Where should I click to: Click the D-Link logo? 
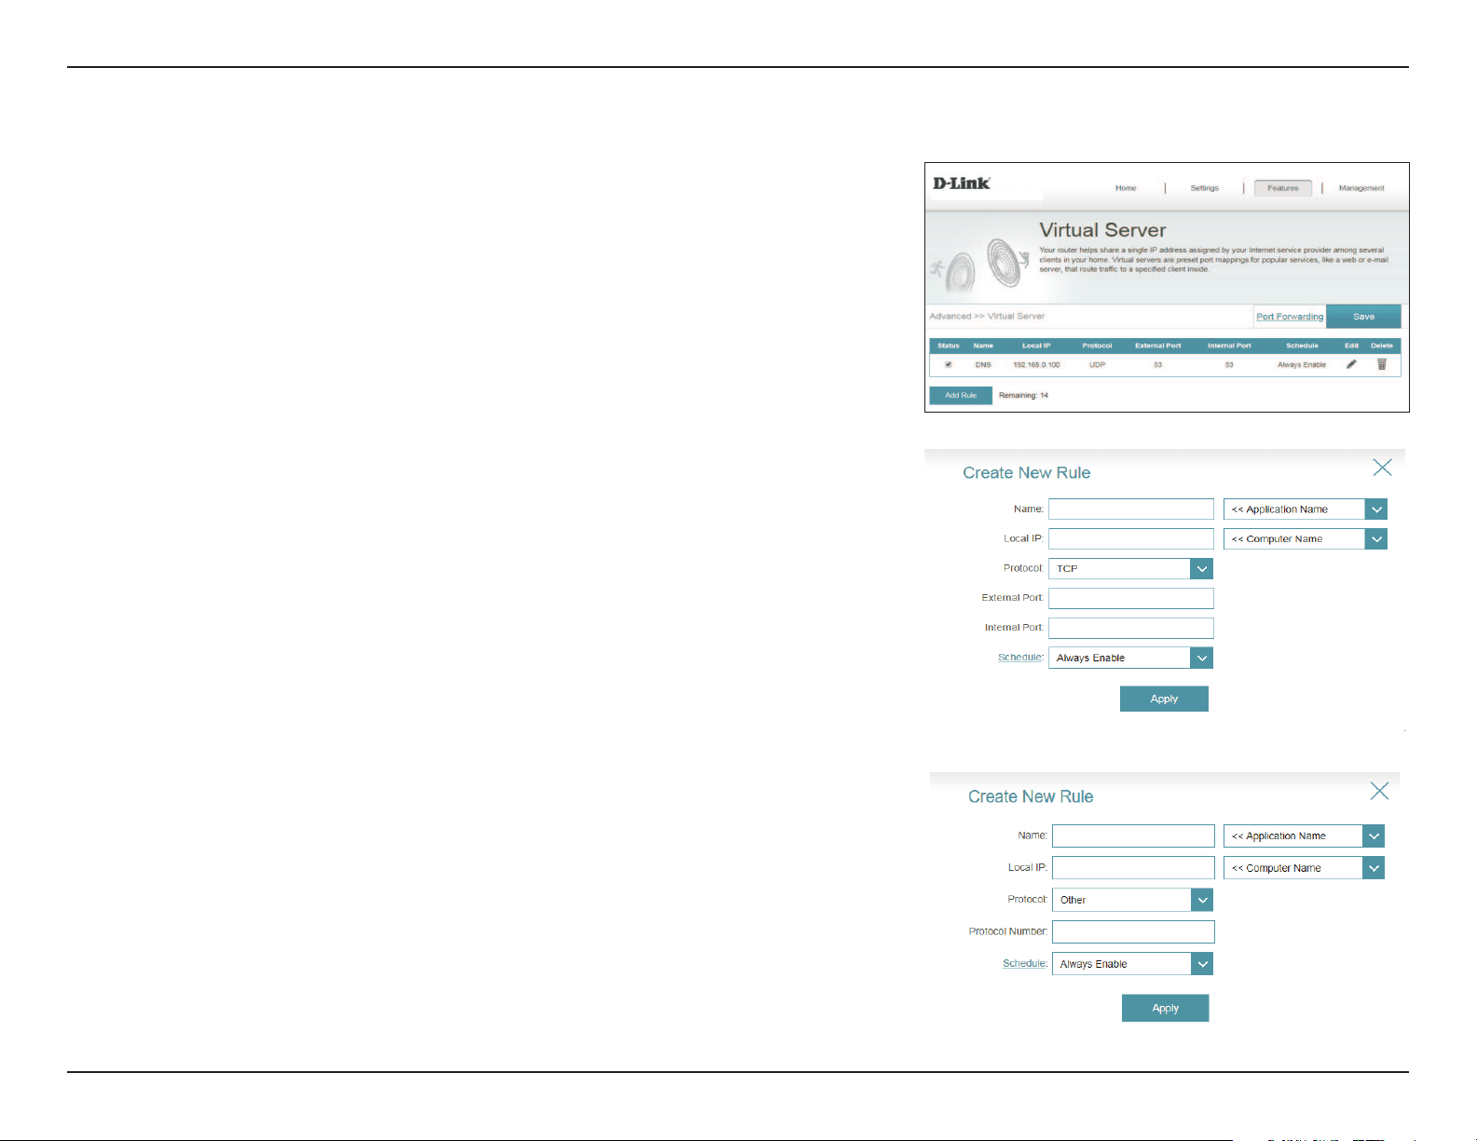[x=962, y=183]
